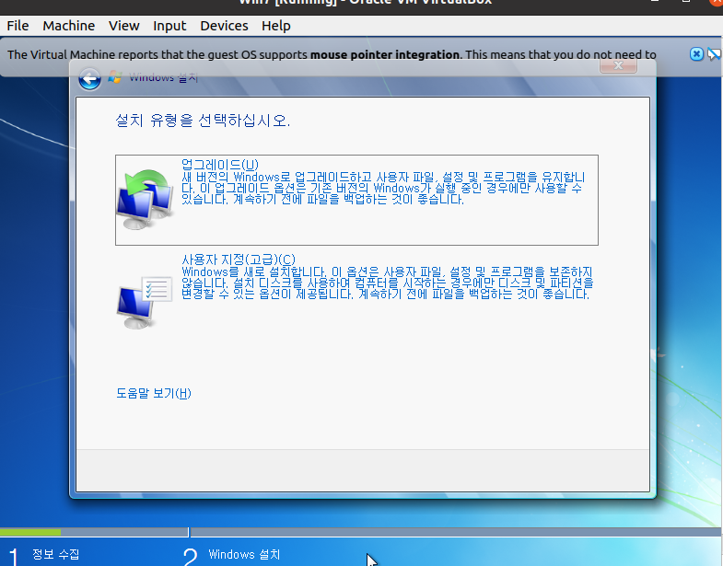Click the notification suppress icon beside blue X
The width and height of the screenshot is (723, 566).
[x=714, y=54]
